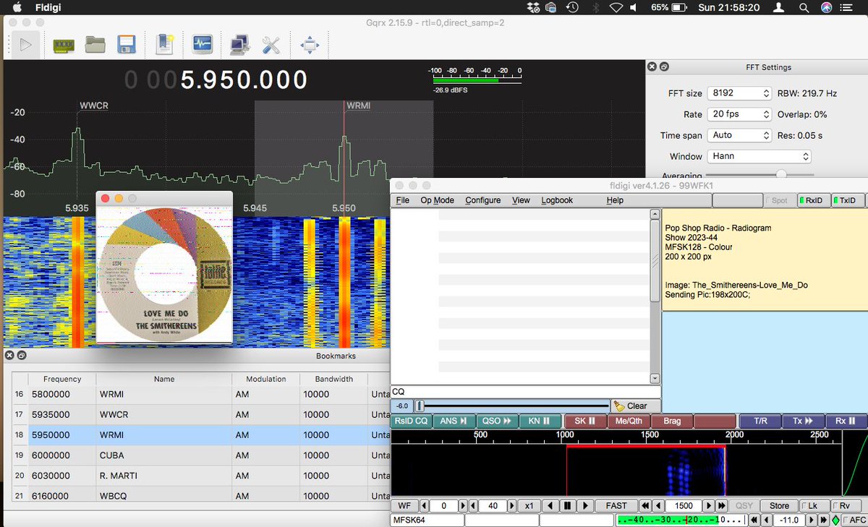The width and height of the screenshot is (868, 527).
Task: Open fldigi File menu
Action: tap(402, 200)
